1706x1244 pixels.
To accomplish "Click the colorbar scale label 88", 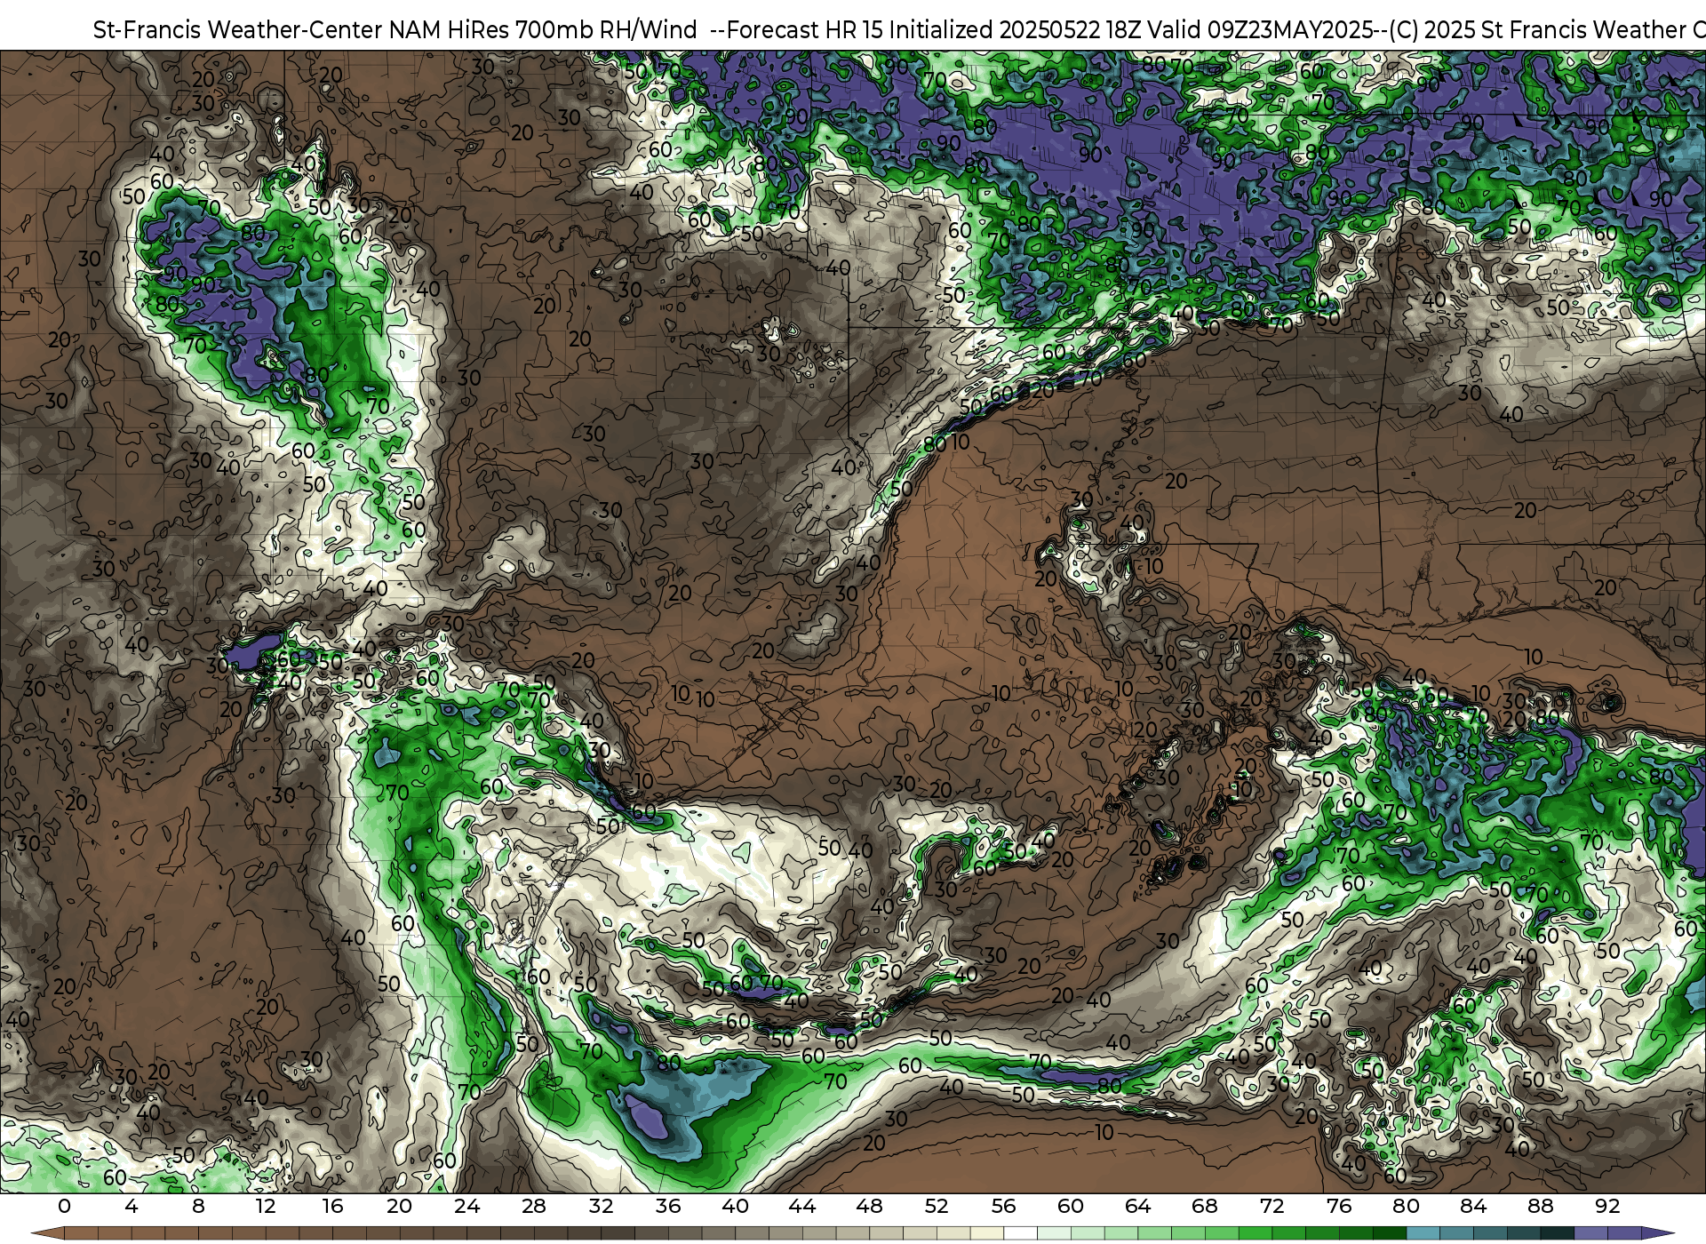I will pyautogui.click(x=1541, y=1206).
